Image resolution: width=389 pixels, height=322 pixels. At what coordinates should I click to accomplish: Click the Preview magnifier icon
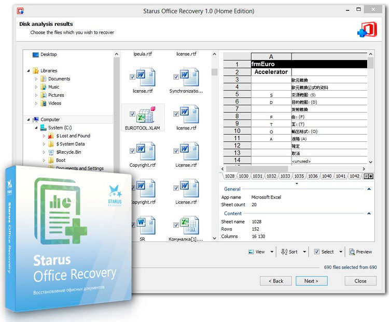click(x=352, y=252)
